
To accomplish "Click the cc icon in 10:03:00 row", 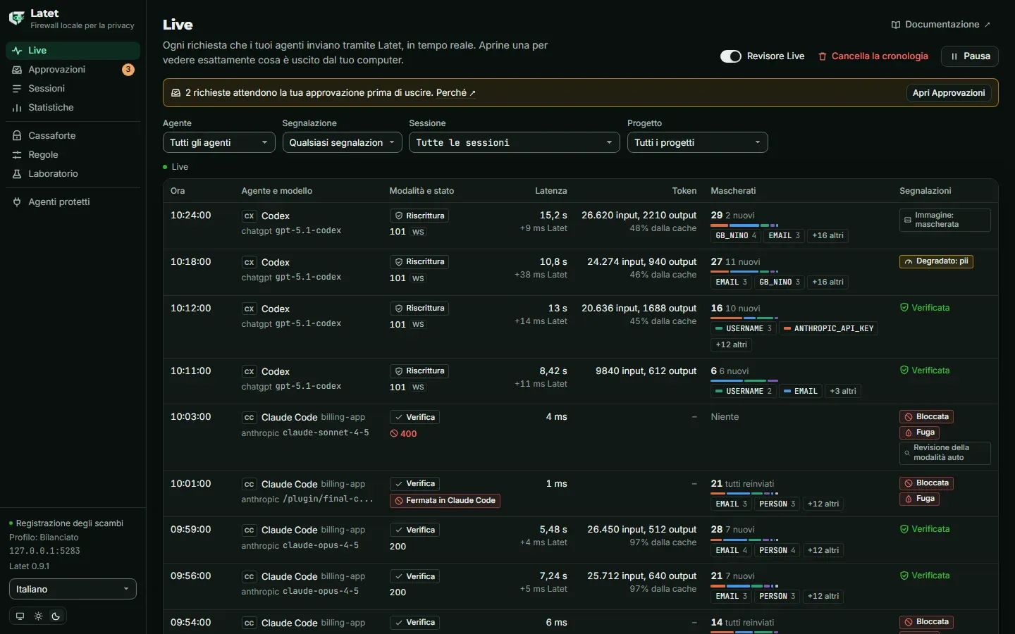I will 249,418.
